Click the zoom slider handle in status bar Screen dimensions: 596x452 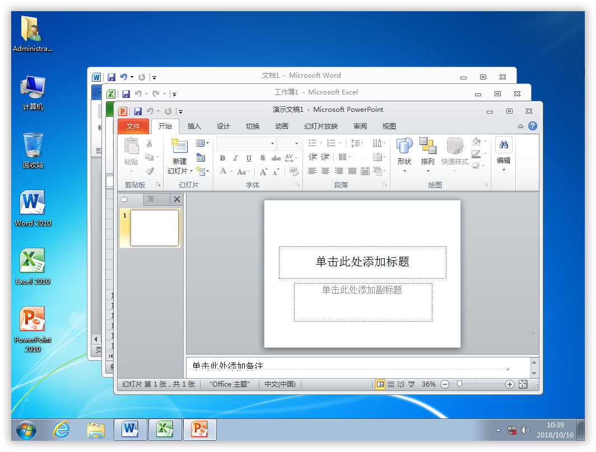click(459, 384)
